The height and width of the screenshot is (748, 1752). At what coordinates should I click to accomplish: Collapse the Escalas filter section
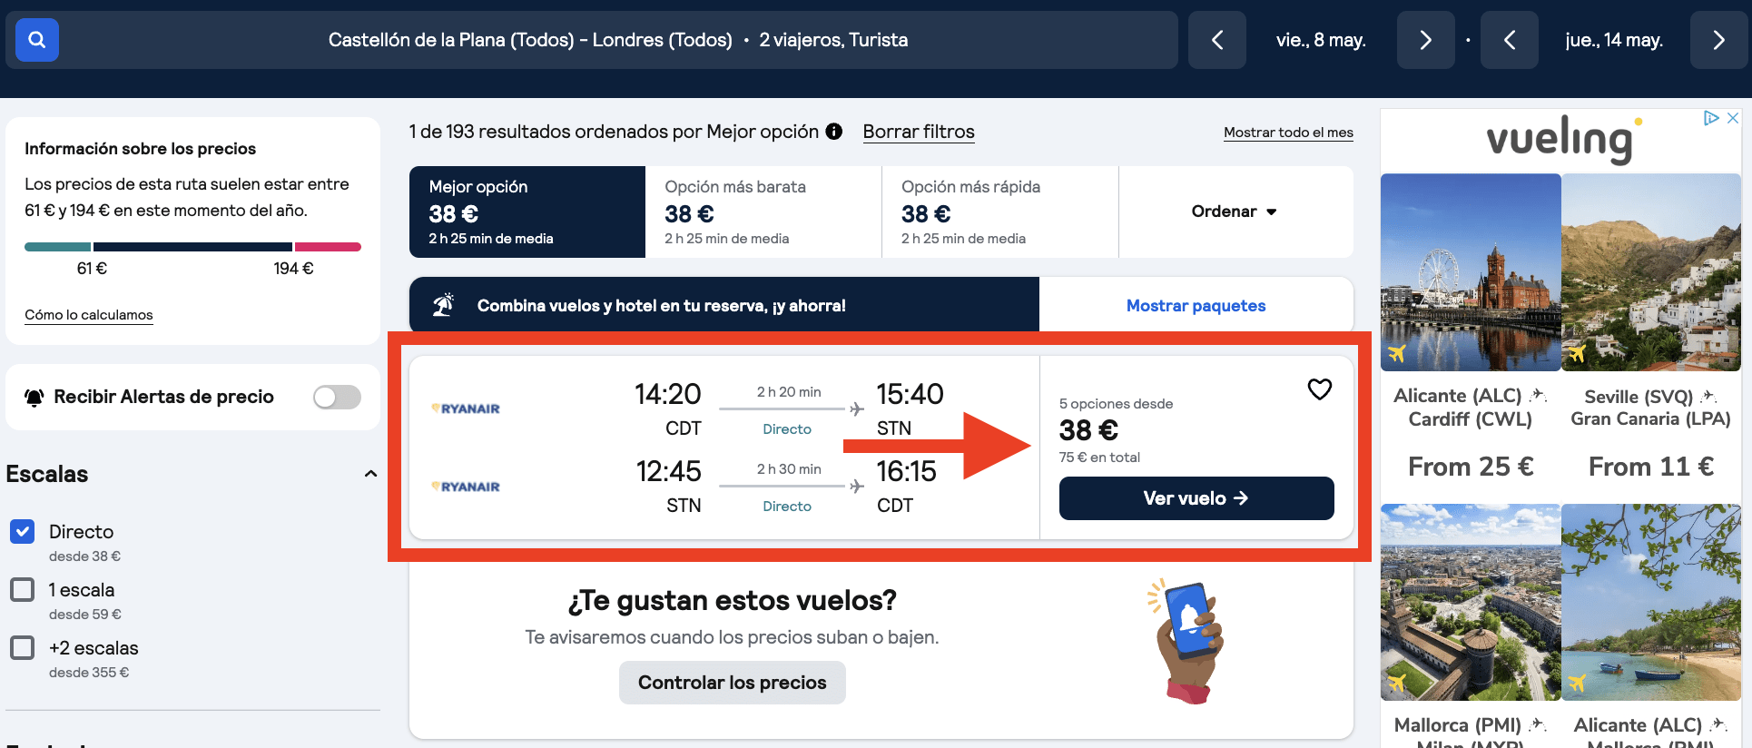(370, 474)
